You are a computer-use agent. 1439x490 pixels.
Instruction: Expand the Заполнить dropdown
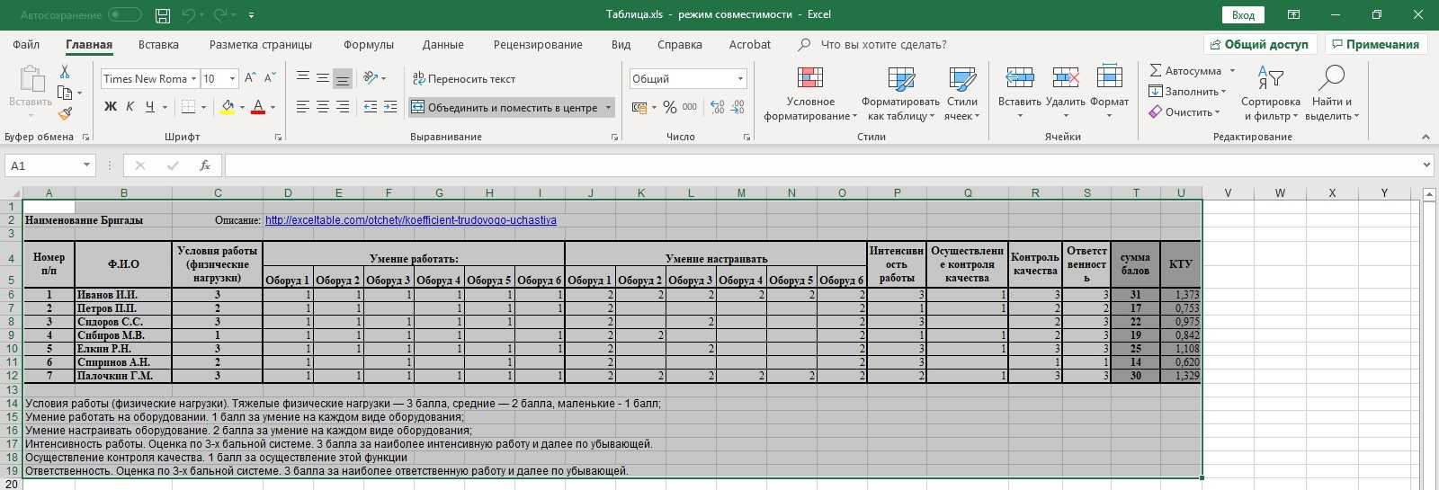(1224, 92)
